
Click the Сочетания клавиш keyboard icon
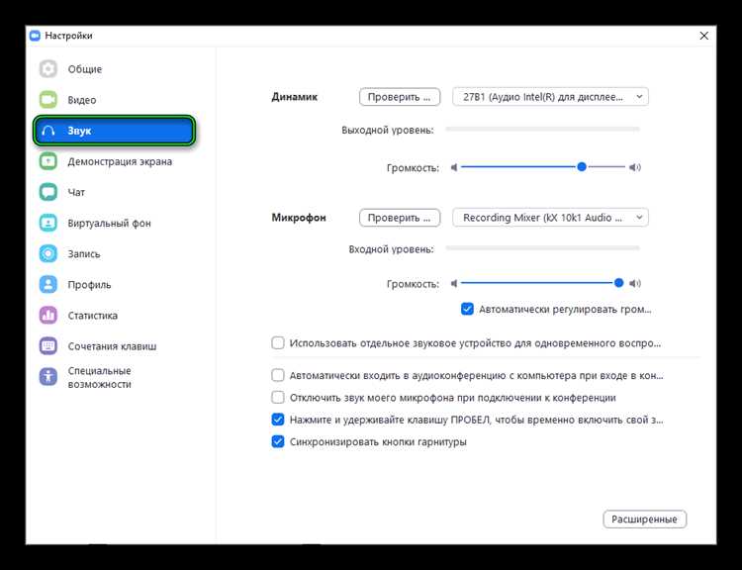tap(48, 345)
